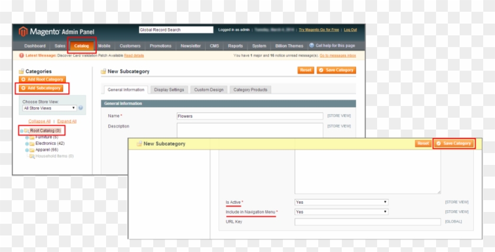Click the Apparel folder icon
495x252 pixels.
tap(32, 150)
